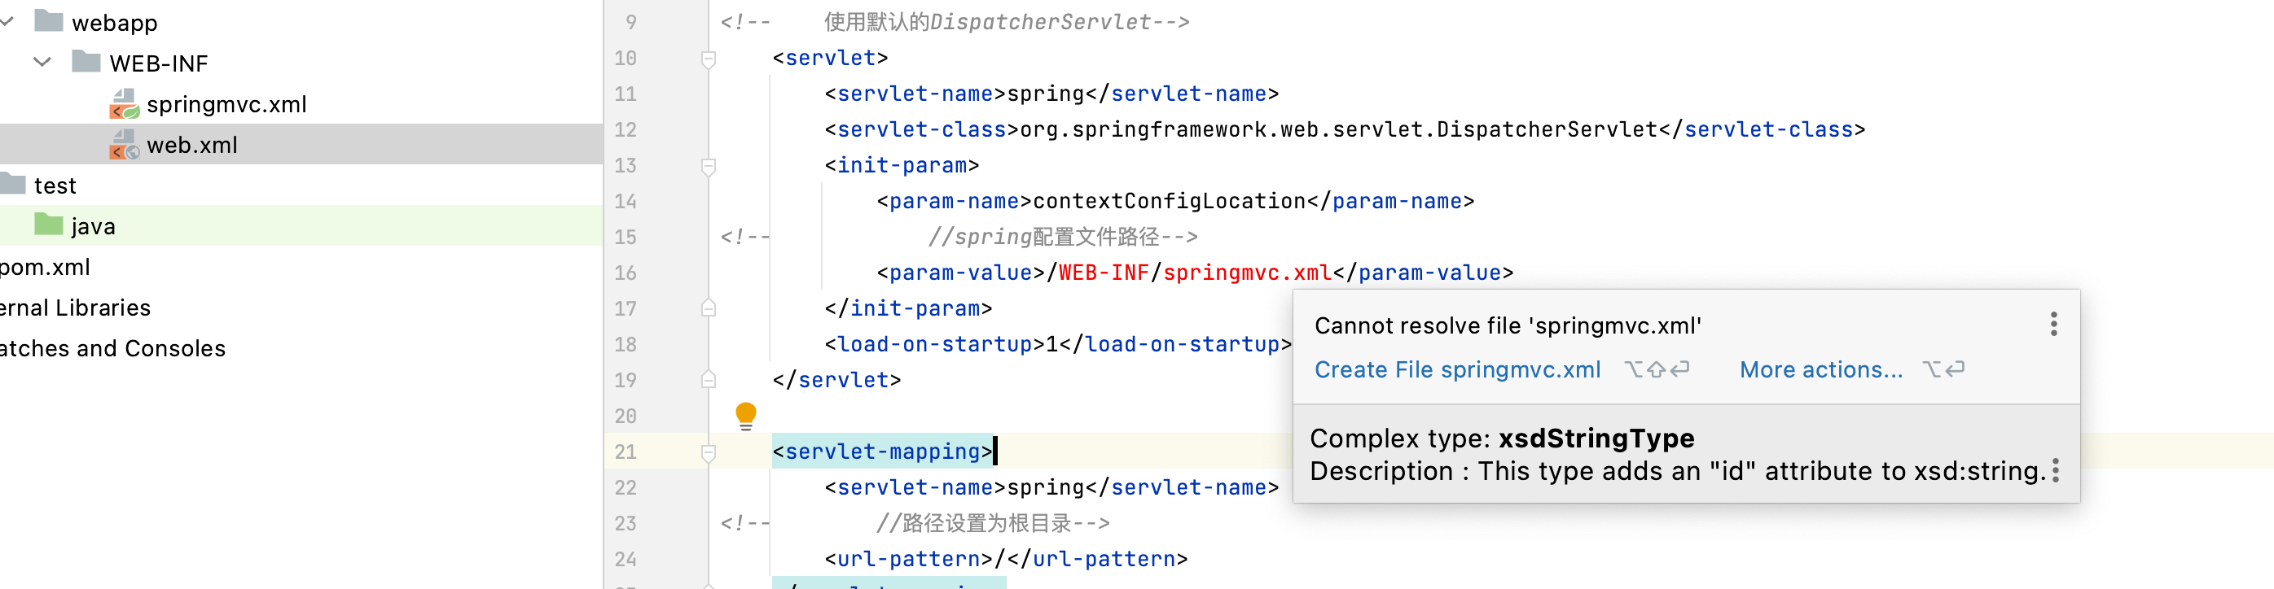Open the error tooltip's three-dot options menu
2274x589 pixels.
point(2053,325)
